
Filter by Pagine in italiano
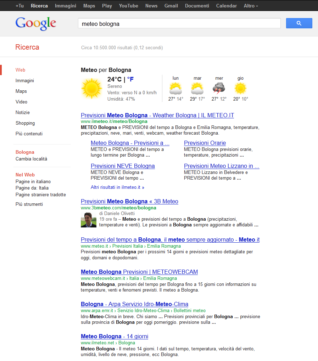[x=33, y=181]
